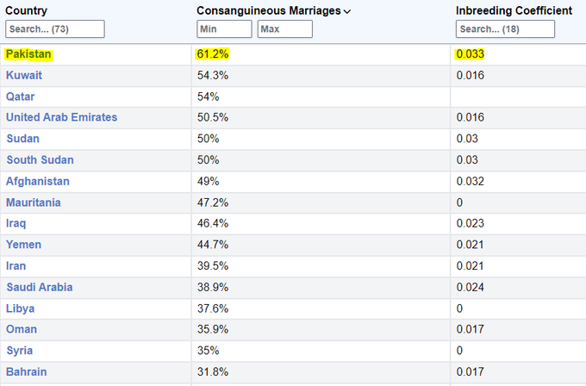
Task: Open the Qatar country link
Action: 21,96
